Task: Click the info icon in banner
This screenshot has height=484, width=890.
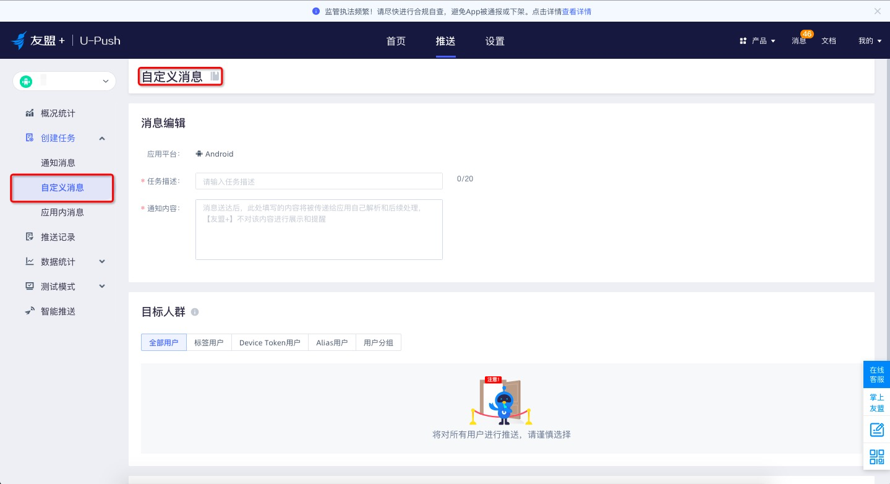Action: point(316,11)
